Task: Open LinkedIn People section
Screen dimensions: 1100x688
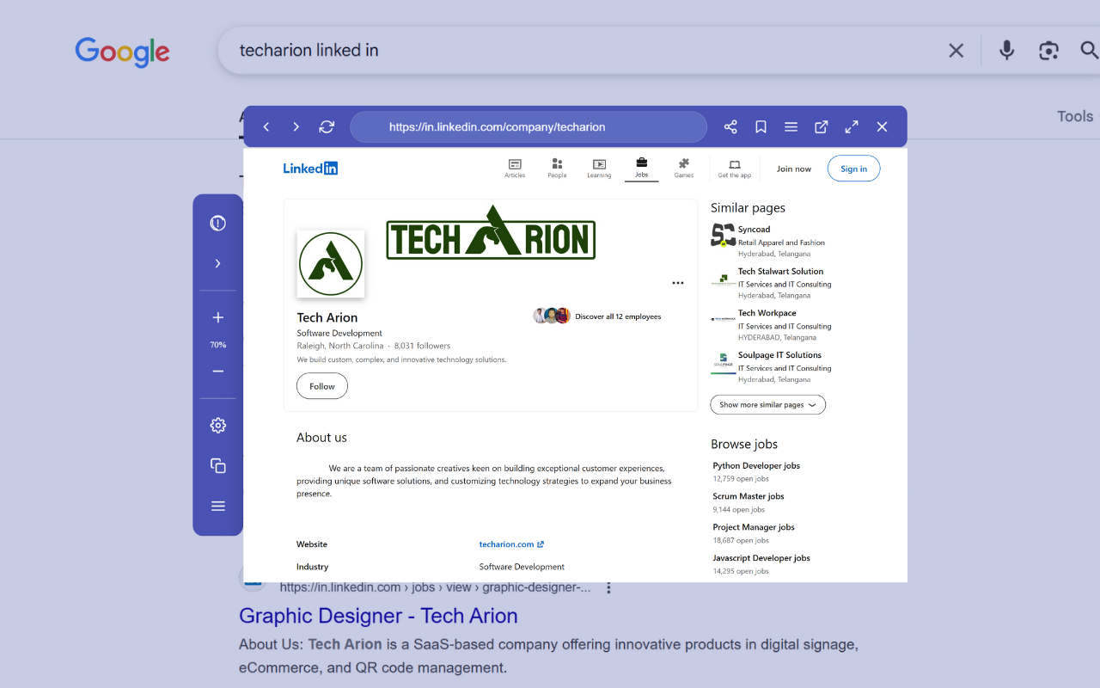Action: [x=557, y=169]
